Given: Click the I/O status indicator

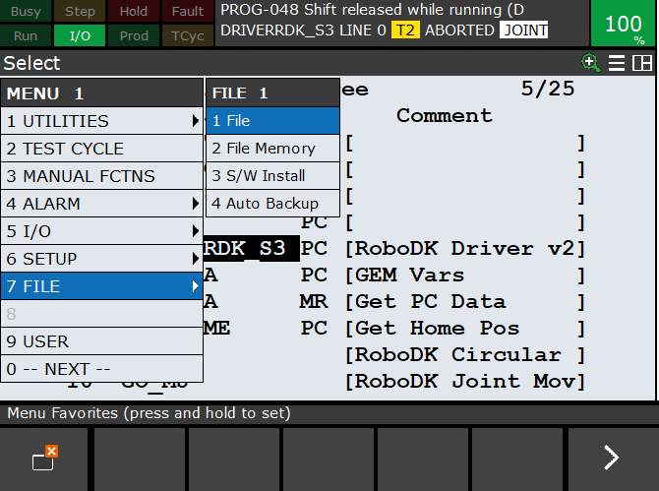Looking at the screenshot, I should (80, 35).
